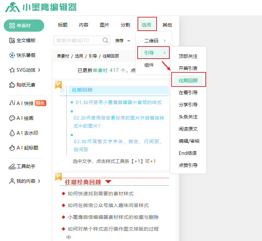Click the 限免 badge beside AI快排
262x241 pixels.
point(40,103)
